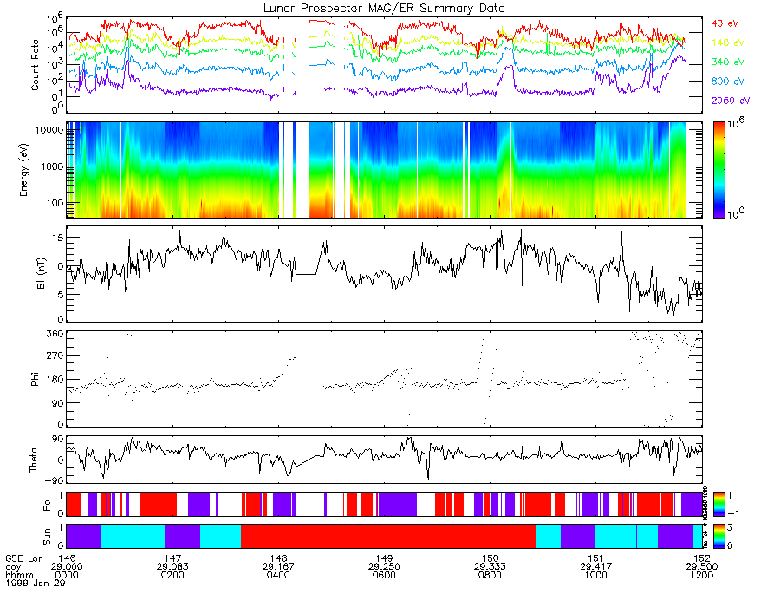Click the time tick '0600'
The image size is (780, 607).
pos(384,575)
